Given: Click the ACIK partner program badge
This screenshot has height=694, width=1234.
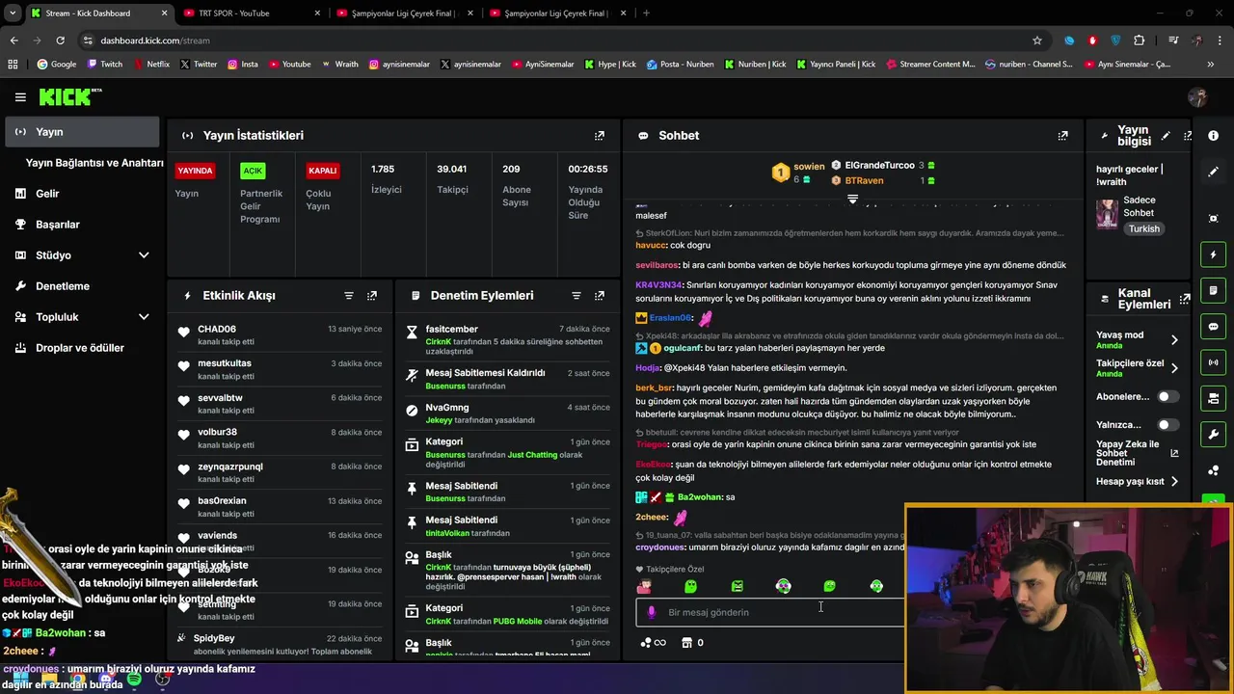Looking at the screenshot, I should (x=253, y=171).
